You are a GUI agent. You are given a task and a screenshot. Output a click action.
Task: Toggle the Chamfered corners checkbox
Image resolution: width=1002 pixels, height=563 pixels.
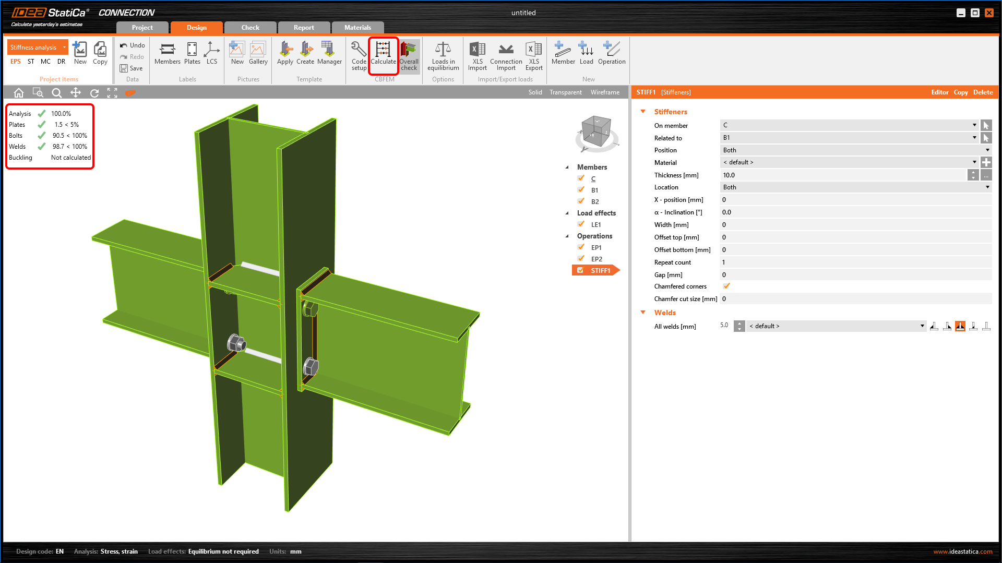[x=726, y=286]
